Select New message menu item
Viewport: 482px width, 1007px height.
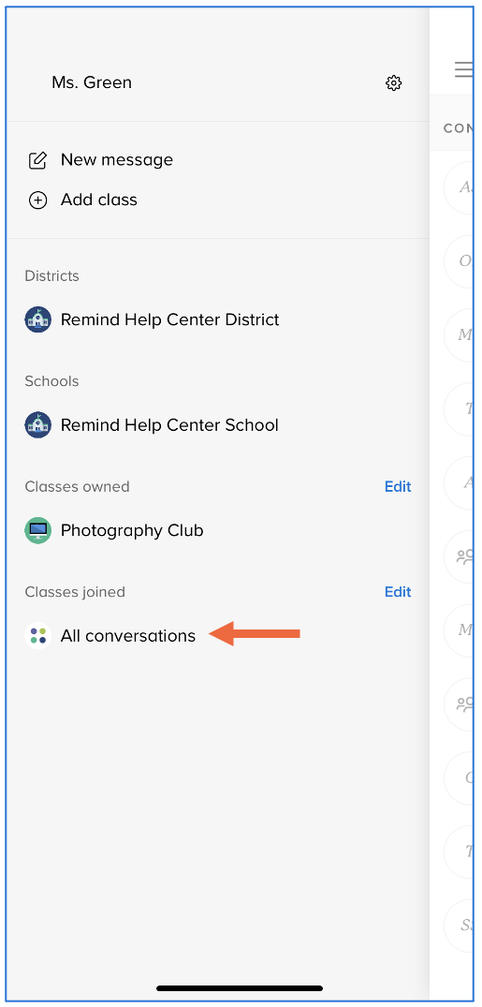117,160
